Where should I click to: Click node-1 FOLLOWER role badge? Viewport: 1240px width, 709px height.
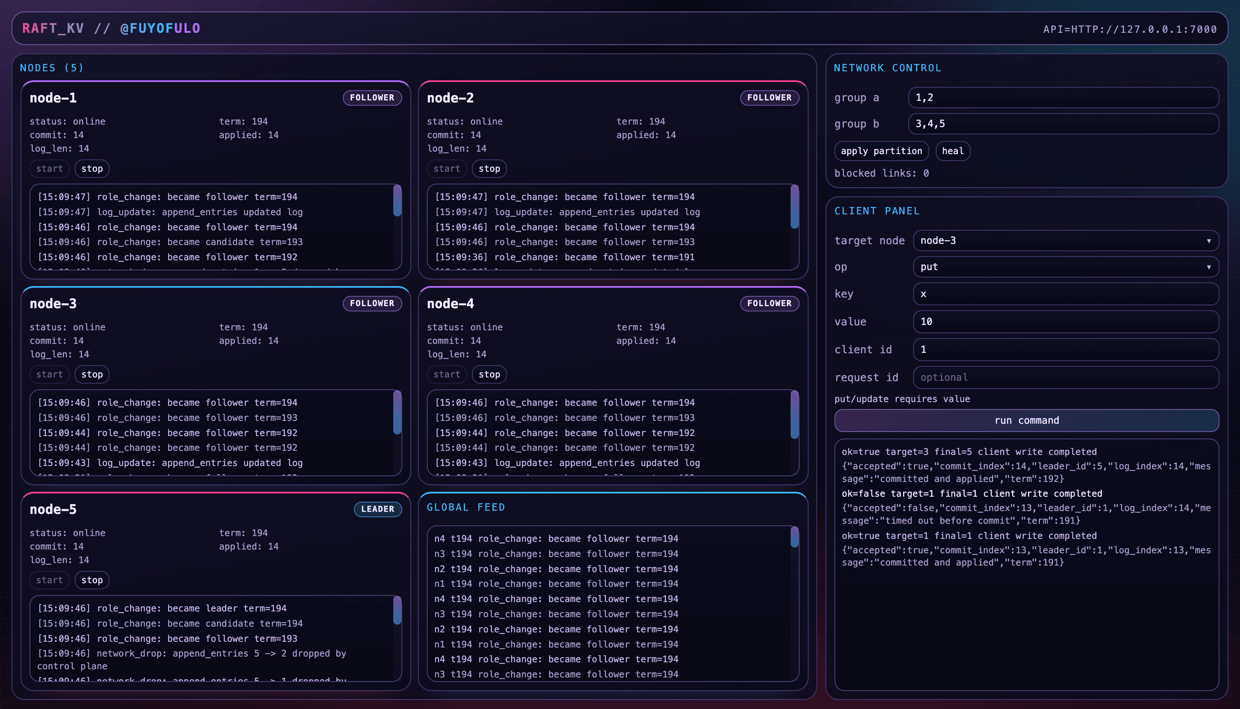click(x=372, y=98)
